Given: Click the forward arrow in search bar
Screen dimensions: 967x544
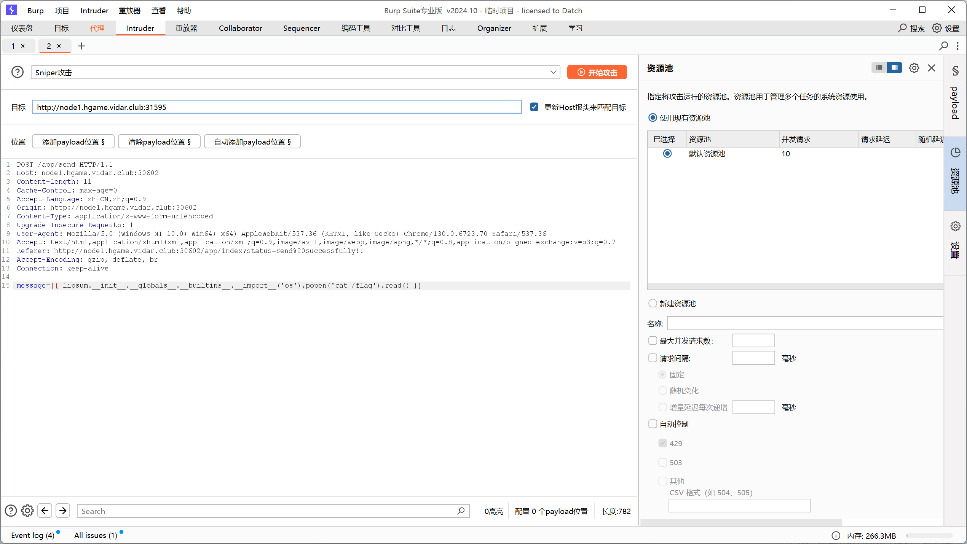Looking at the screenshot, I should 63,511.
